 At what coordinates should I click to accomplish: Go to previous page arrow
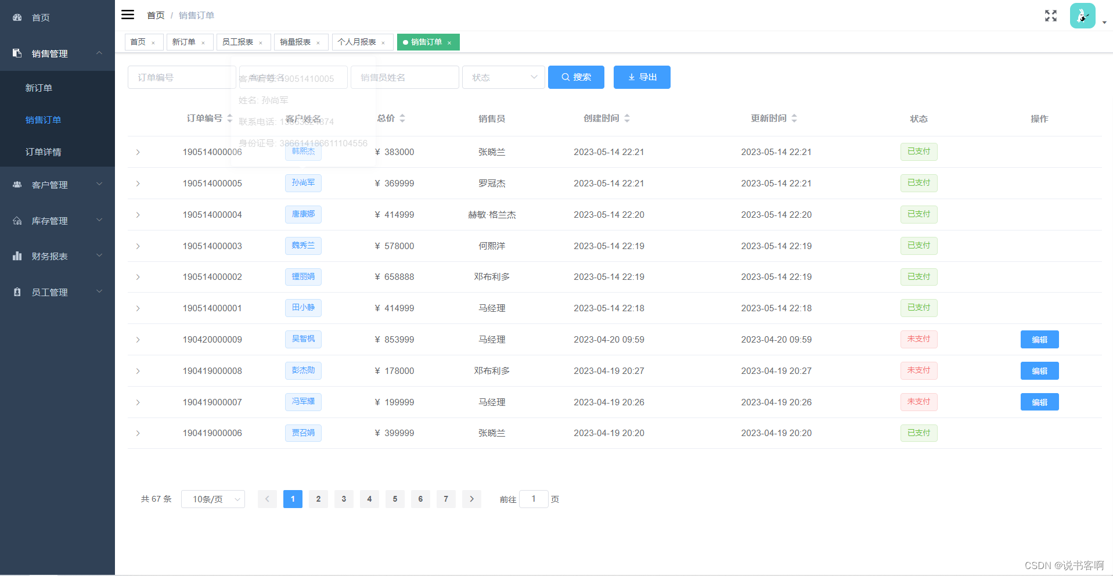267,499
